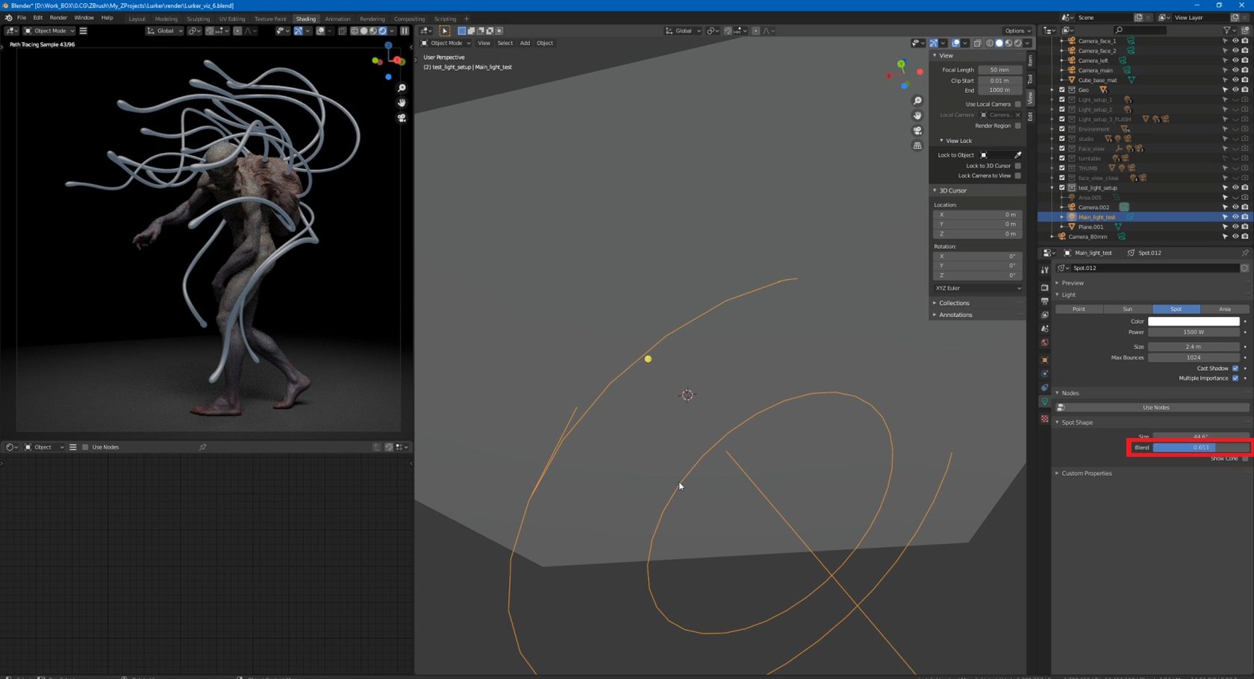This screenshot has width=1254, height=679.
Task: Toggle the Use Local Camera checkbox
Action: (x=1017, y=104)
